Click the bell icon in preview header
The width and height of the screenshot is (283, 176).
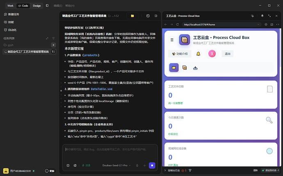262,16
